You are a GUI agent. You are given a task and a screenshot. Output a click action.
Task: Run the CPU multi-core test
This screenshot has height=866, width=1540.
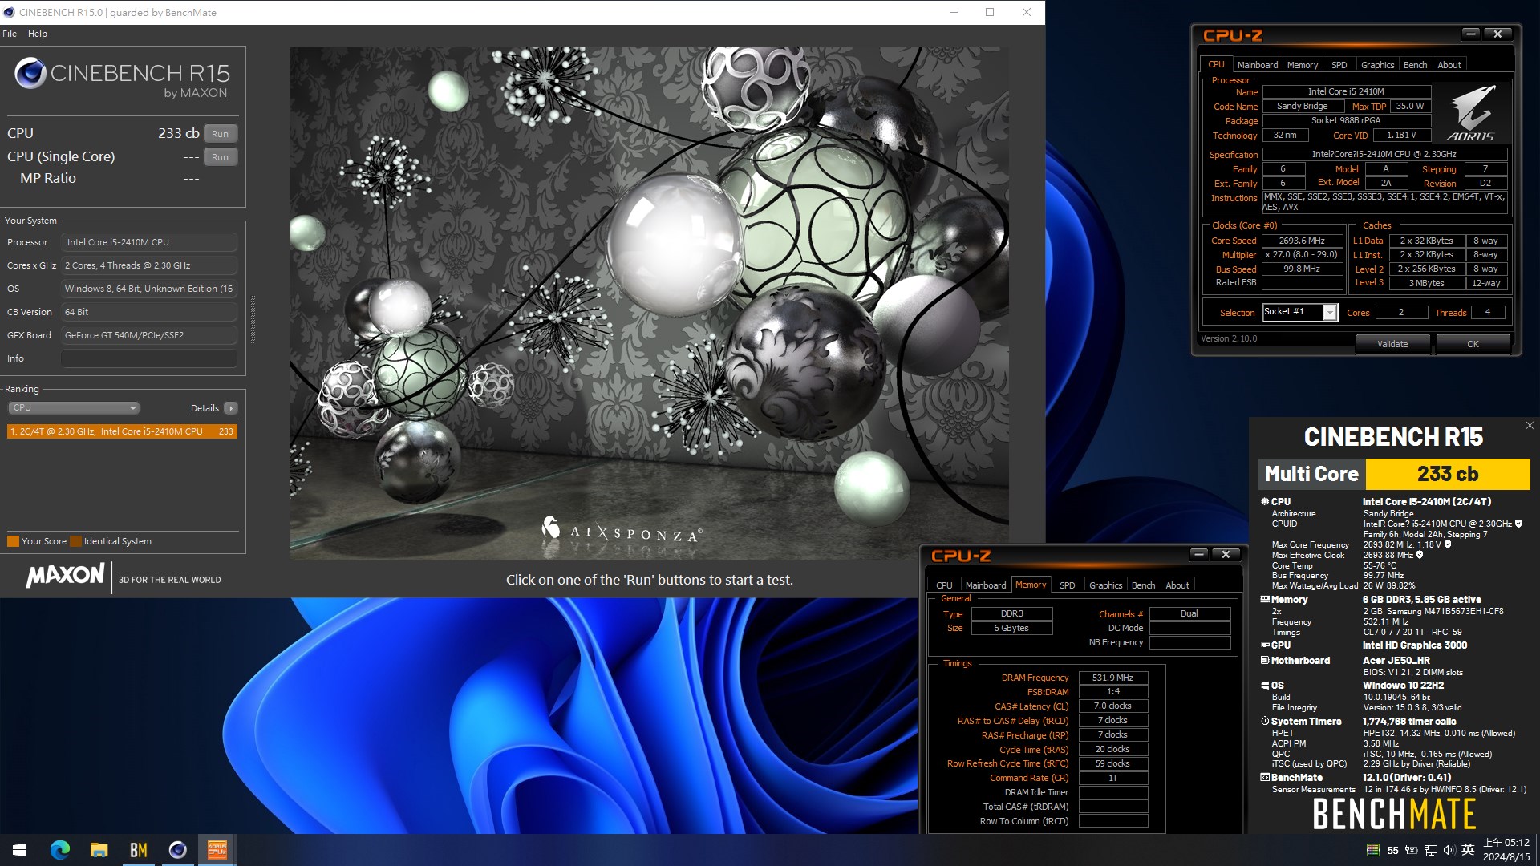coord(221,134)
